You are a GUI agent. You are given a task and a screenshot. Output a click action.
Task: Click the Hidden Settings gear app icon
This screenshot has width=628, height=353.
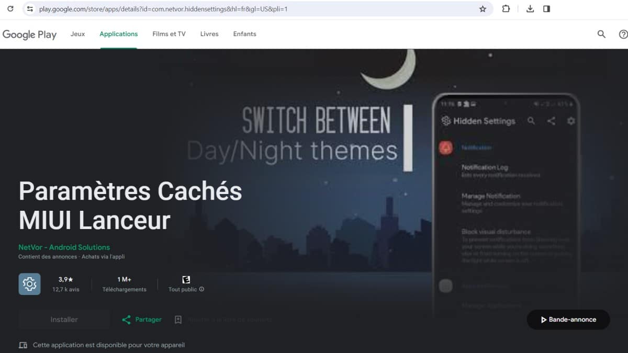pyautogui.click(x=29, y=284)
